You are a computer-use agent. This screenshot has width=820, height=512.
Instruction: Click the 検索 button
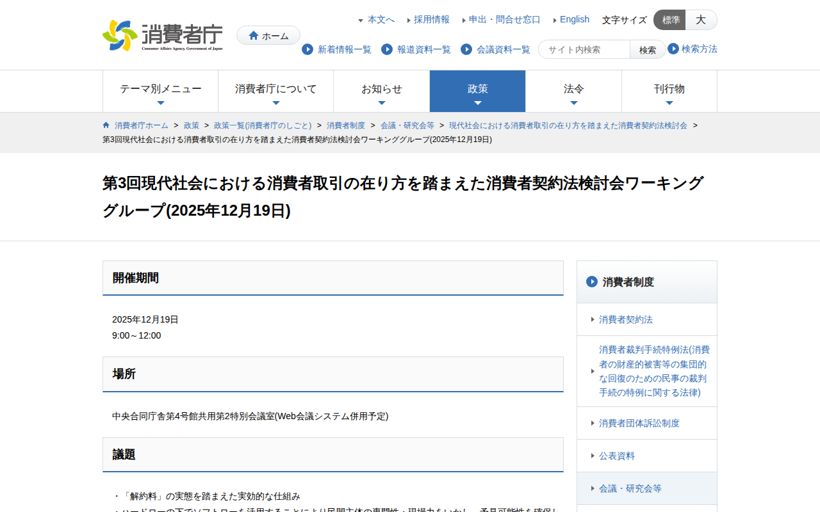[x=648, y=49]
